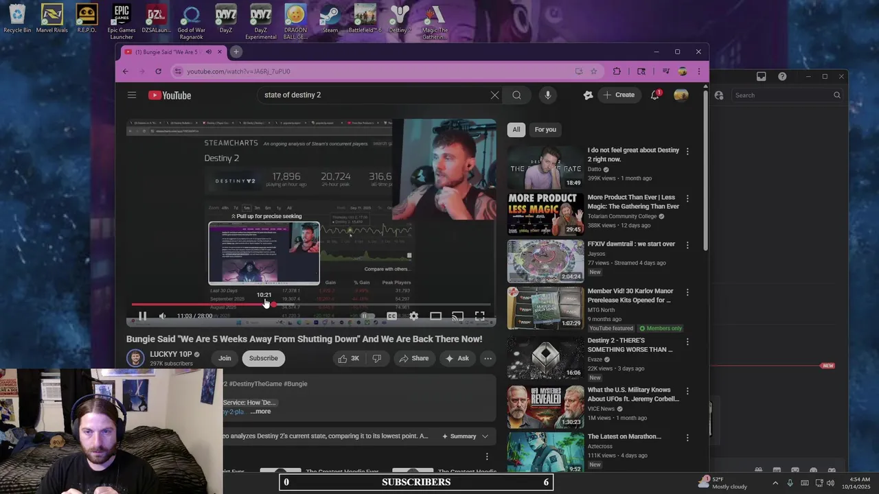Click the video progress bar scrubber

click(x=274, y=304)
